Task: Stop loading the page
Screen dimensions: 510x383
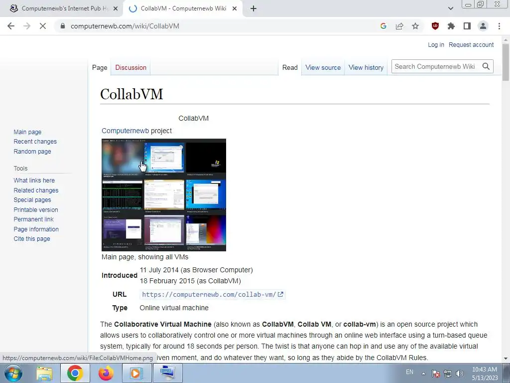Action: pyautogui.click(x=43, y=26)
